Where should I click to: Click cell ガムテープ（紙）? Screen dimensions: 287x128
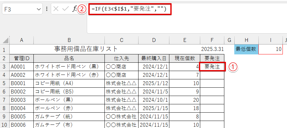pos(69,116)
